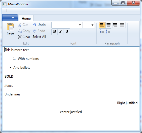142x133 pixels.
Task: Click the Copy icon in Edit group
Action: (x=20, y=31)
